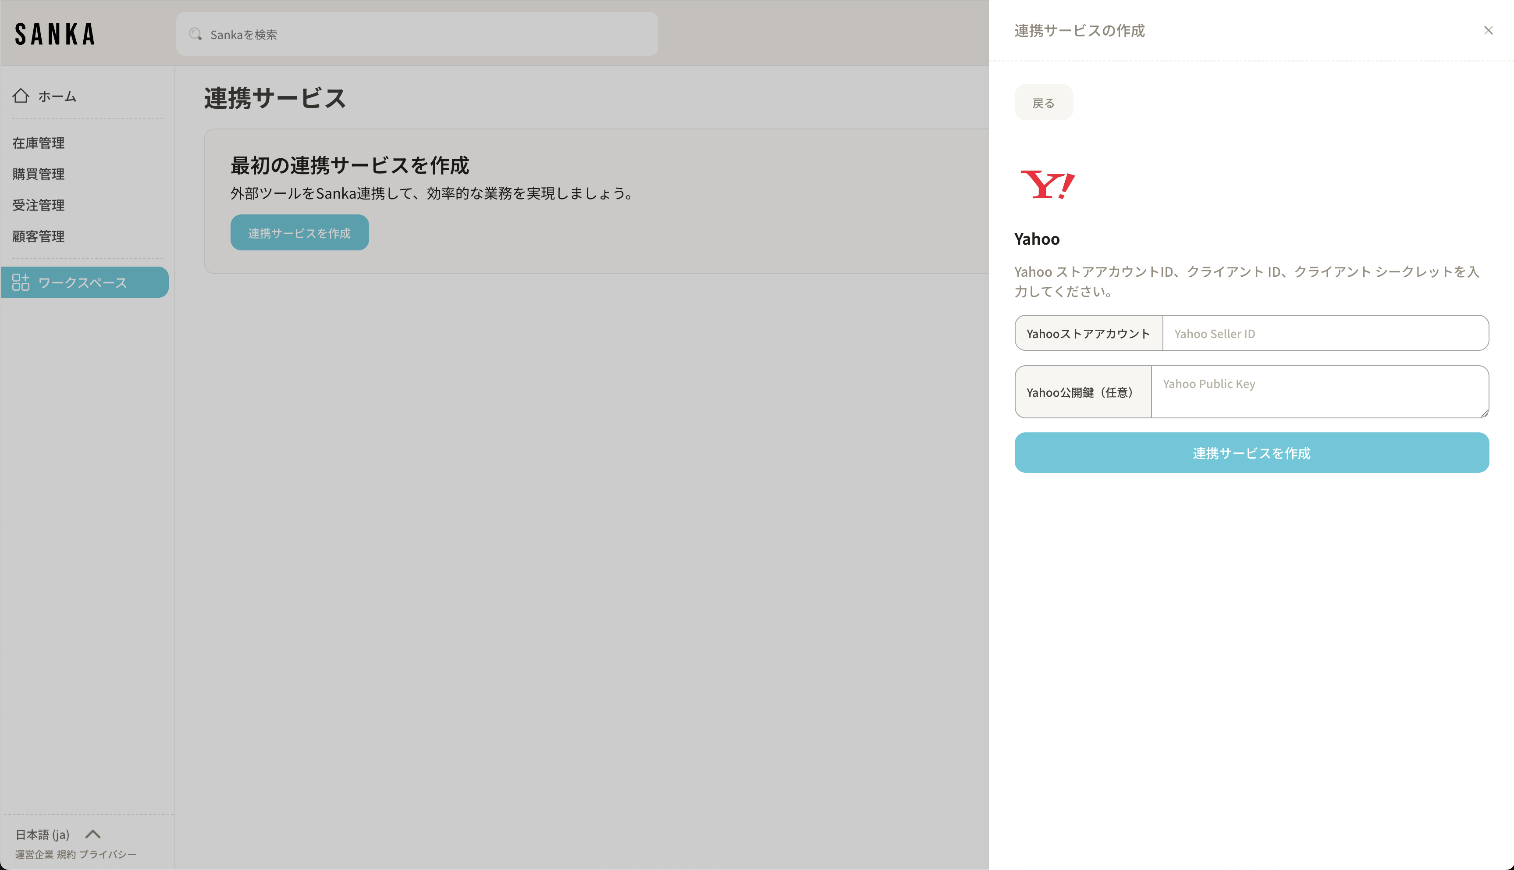This screenshot has width=1514, height=870.
Task: Open 購買管理 menu item
Action: [39, 174]
